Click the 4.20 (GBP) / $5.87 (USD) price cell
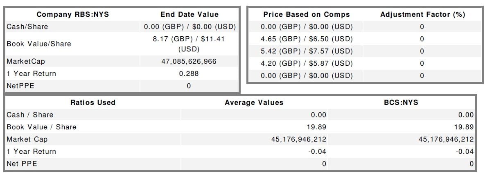 pos(307,64)
